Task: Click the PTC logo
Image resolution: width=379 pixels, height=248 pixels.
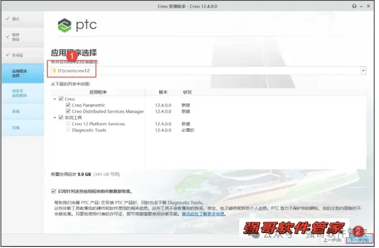Action: [x=77, y=25]
